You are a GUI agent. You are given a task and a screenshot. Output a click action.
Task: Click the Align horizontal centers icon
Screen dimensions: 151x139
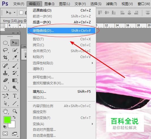pyautogui.click(x=129, y=13)
